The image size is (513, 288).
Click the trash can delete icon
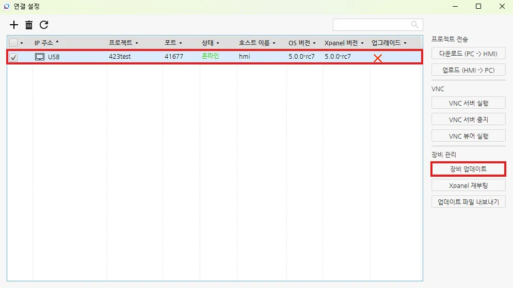(29, 25)
